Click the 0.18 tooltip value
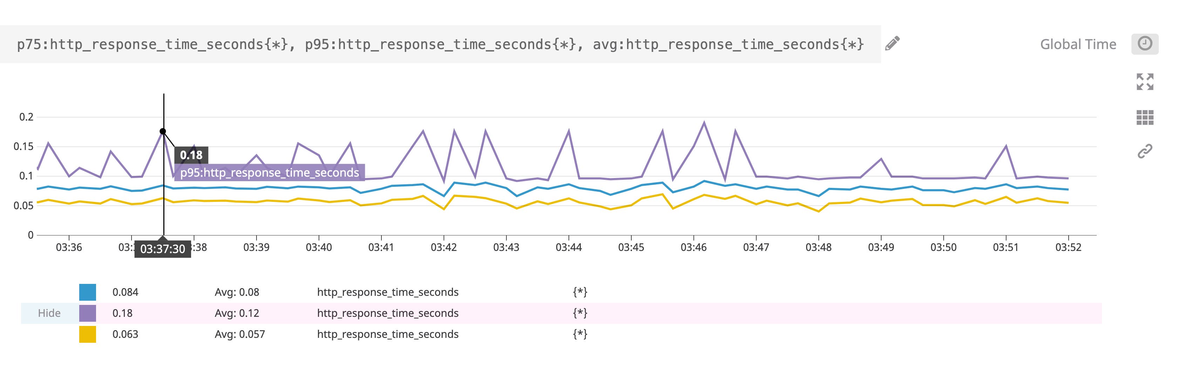The height and width of the screenshot is (368, 1177). [x=191, y=155]
